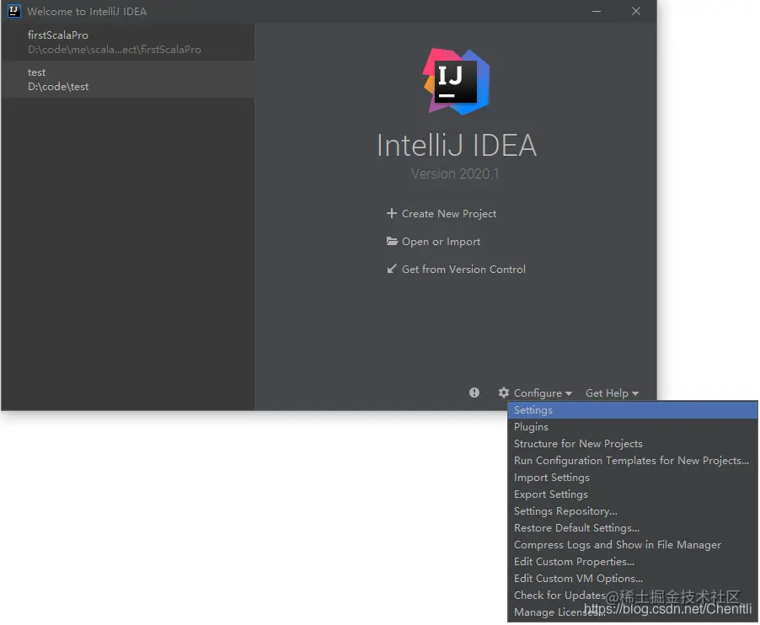The image size is (760, 625).
Task: Select Export Settings menu entry
Action: click(x=633, y=494)
